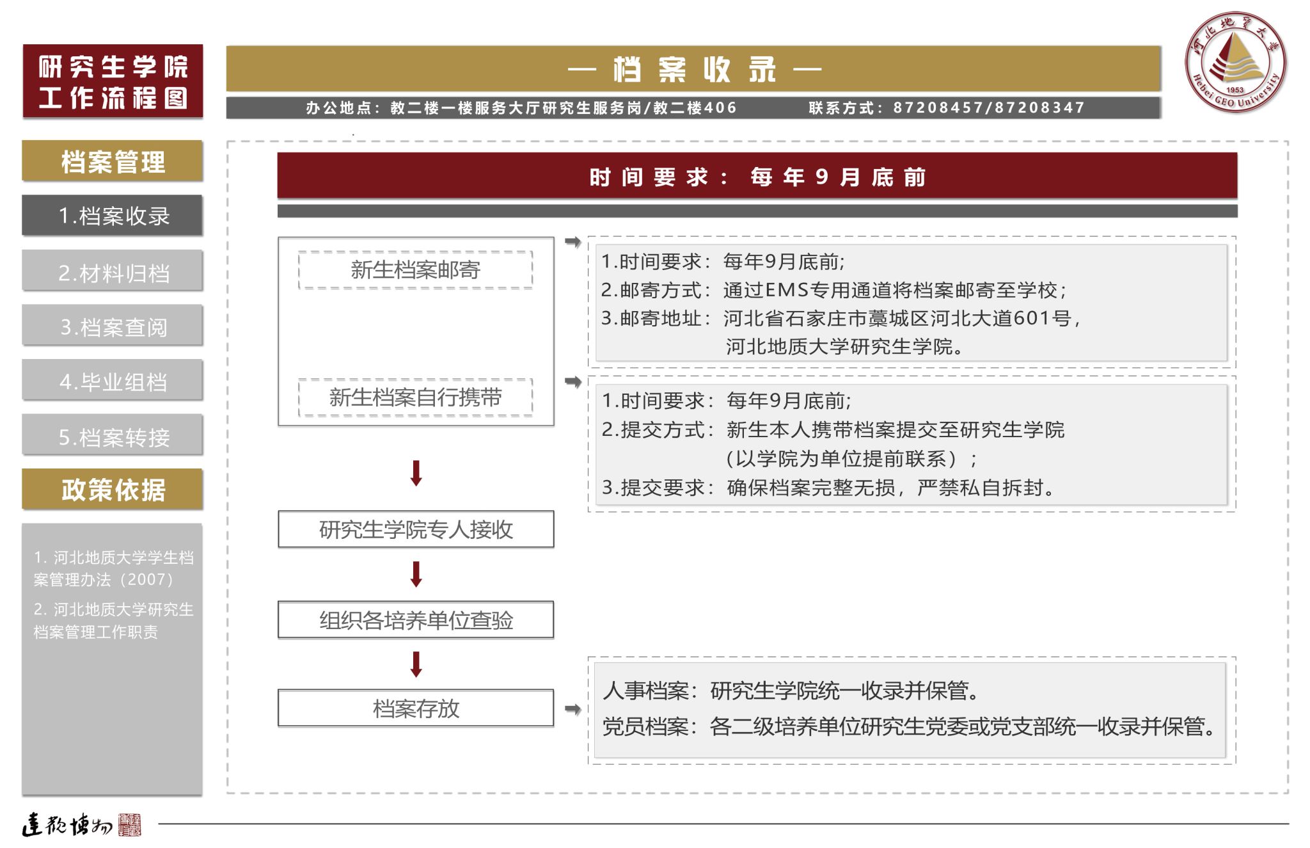
Task: Click the 新生档案邮寄 dashed box
Action: click(x=416, y=269)
